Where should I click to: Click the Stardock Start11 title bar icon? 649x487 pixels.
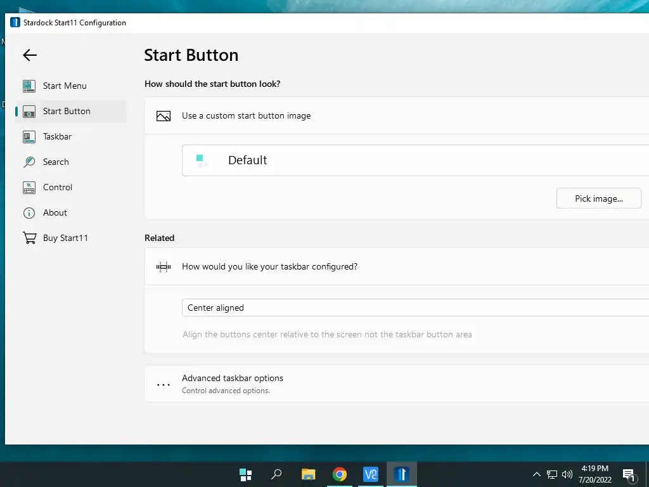click(x=15, y=22)
